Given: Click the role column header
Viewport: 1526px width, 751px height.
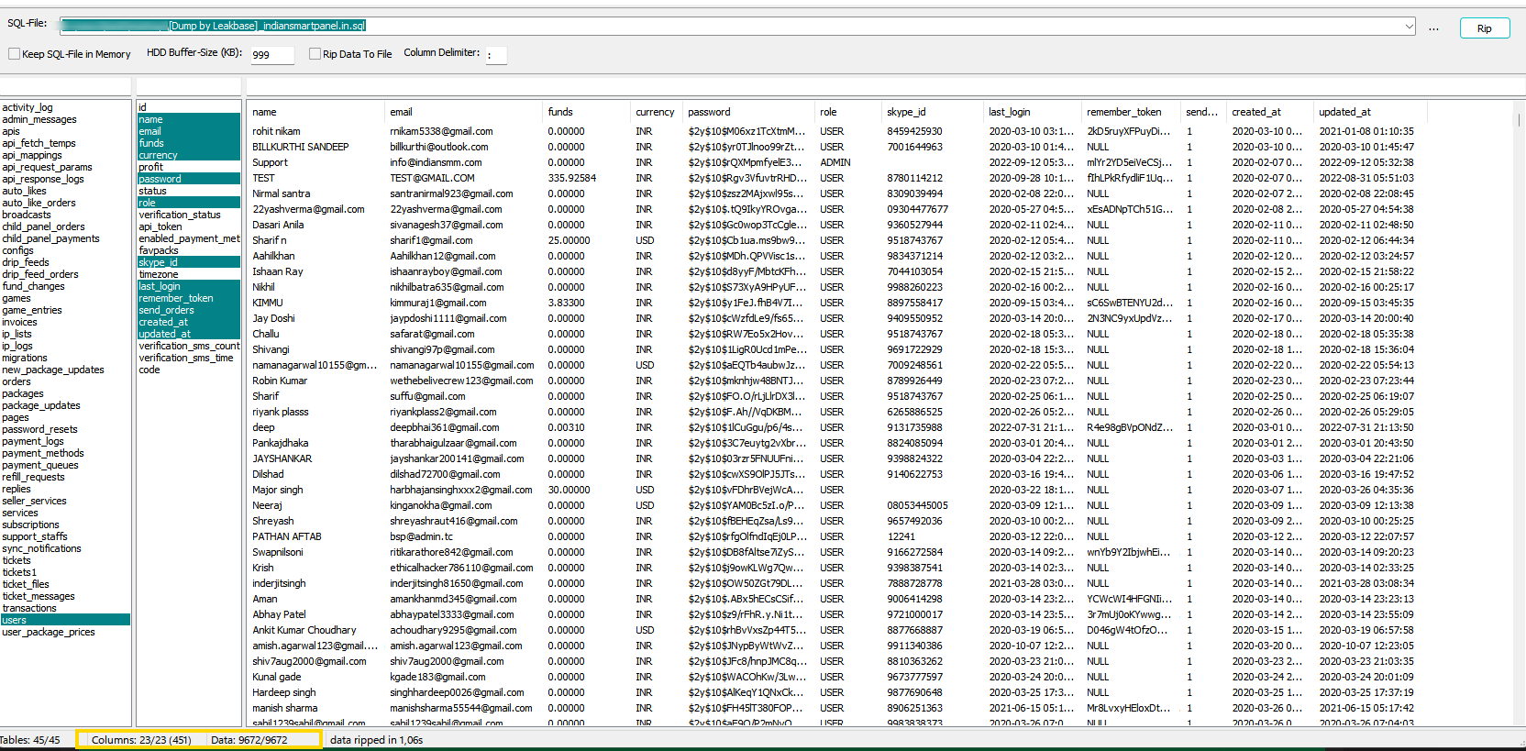Looking at the screenshot, I should tap(848, 112).
